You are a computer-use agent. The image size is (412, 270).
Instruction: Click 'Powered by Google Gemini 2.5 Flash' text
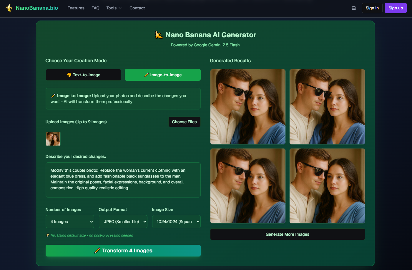click(205, 45)
